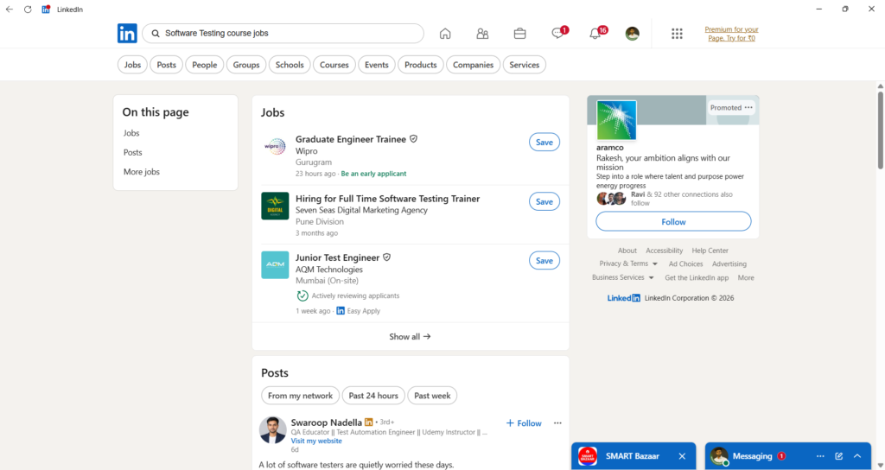Visit my website link on post
The width and height of the screenshot is (885, 470).
[316, 441]
